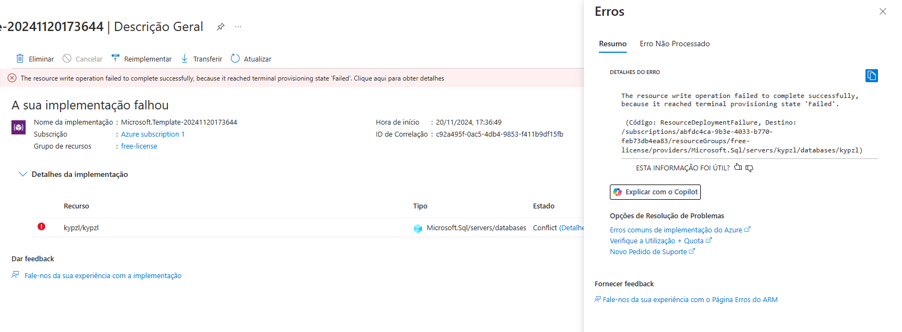
Task: Click the feedback person icon under Dar feedback
Action: [x=15, y=275]
